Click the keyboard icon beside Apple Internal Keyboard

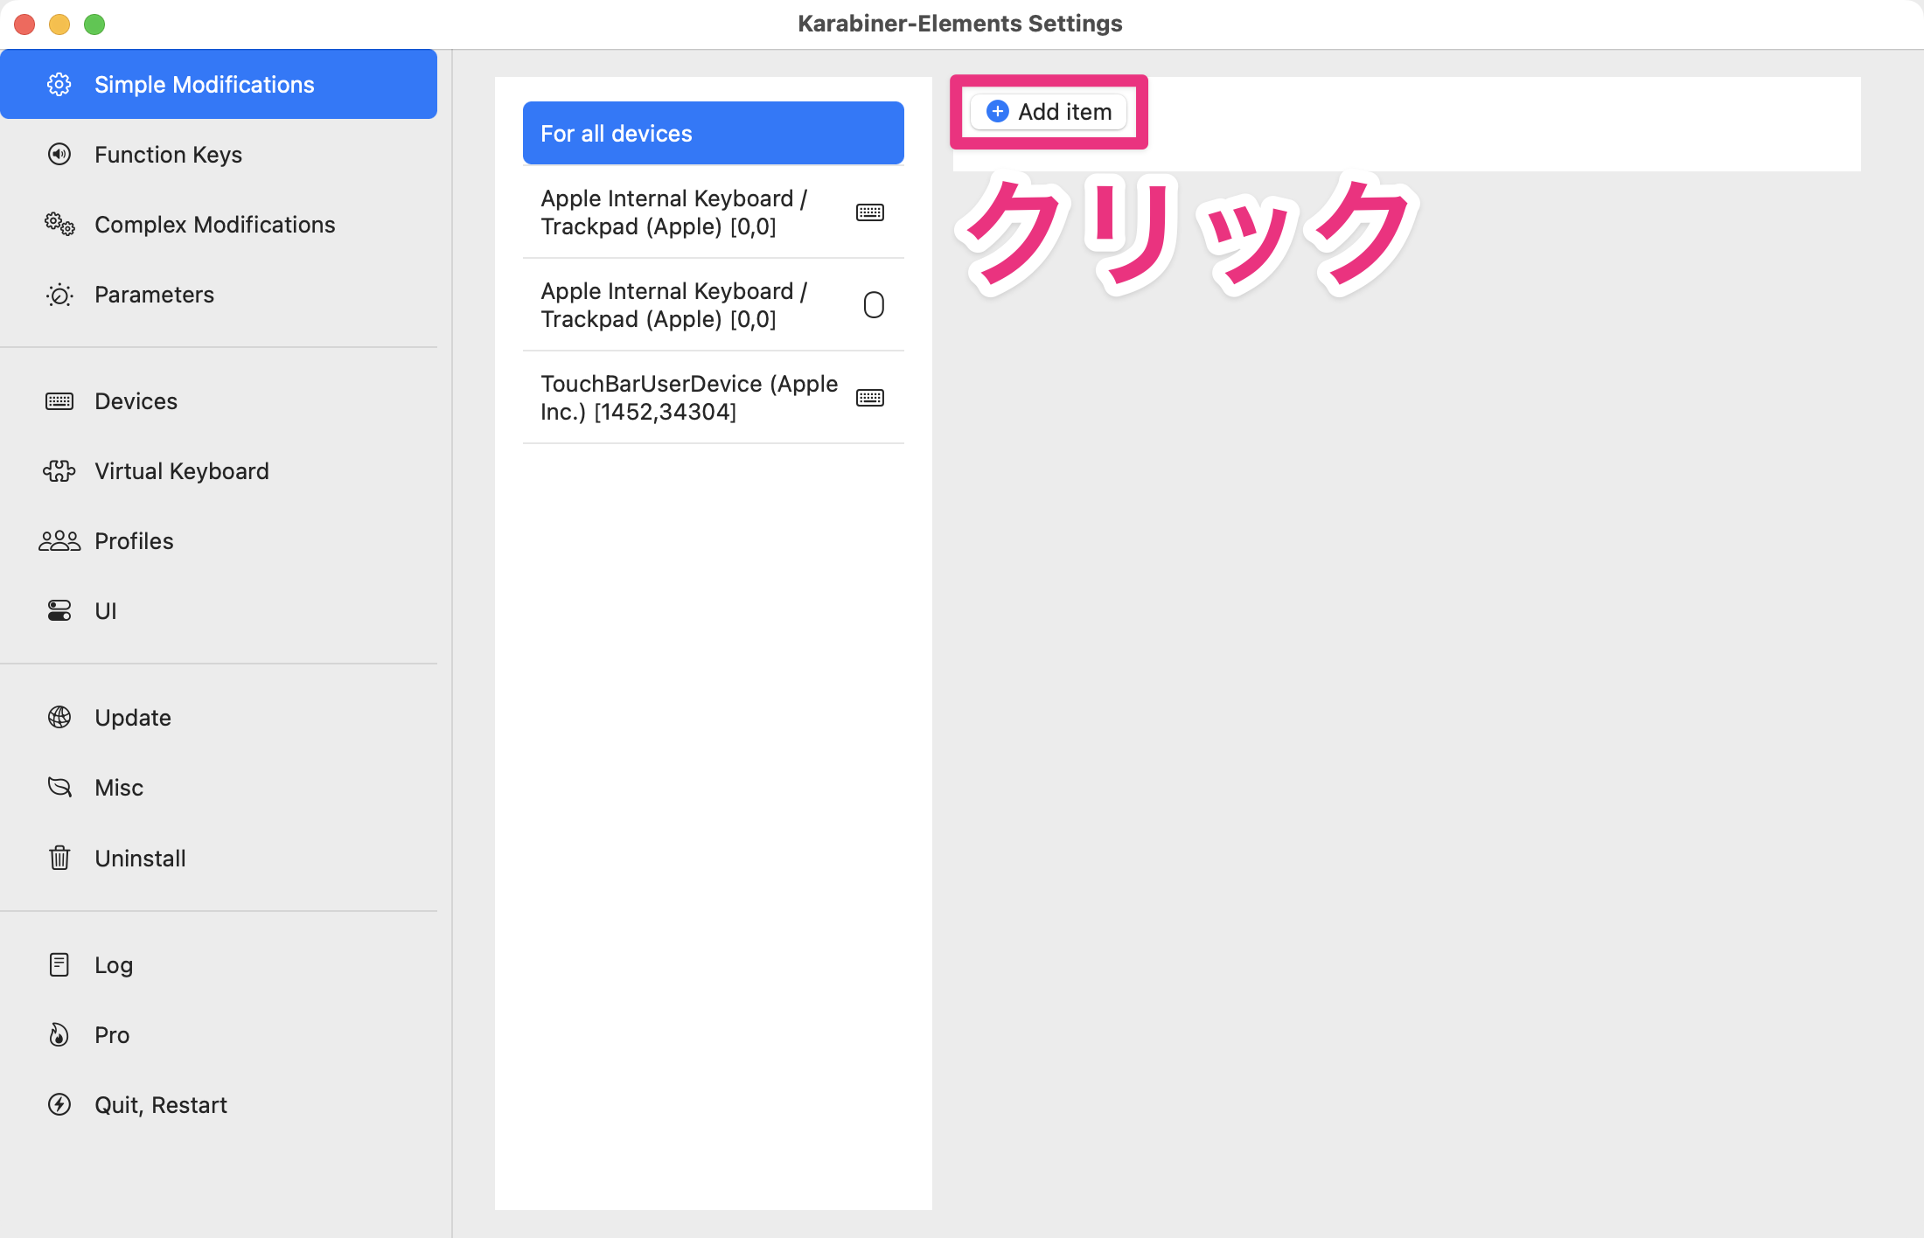[x=870, y=212]
